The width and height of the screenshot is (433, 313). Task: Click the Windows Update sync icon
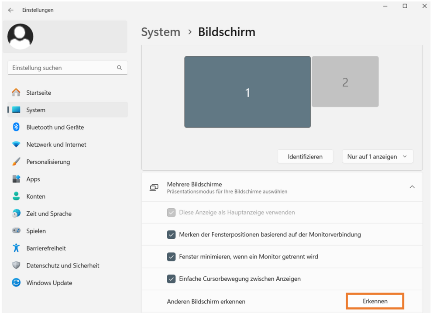[16, 282]
